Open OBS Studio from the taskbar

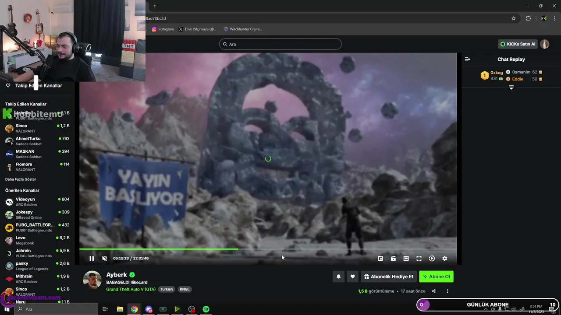click(192, 309)
